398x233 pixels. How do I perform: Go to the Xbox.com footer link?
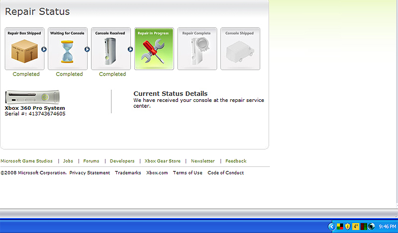click(x=157, y=173)
